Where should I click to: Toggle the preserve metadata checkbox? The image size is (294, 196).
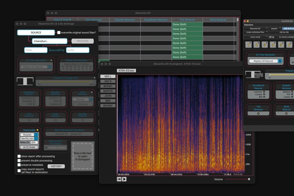(19, 165)
